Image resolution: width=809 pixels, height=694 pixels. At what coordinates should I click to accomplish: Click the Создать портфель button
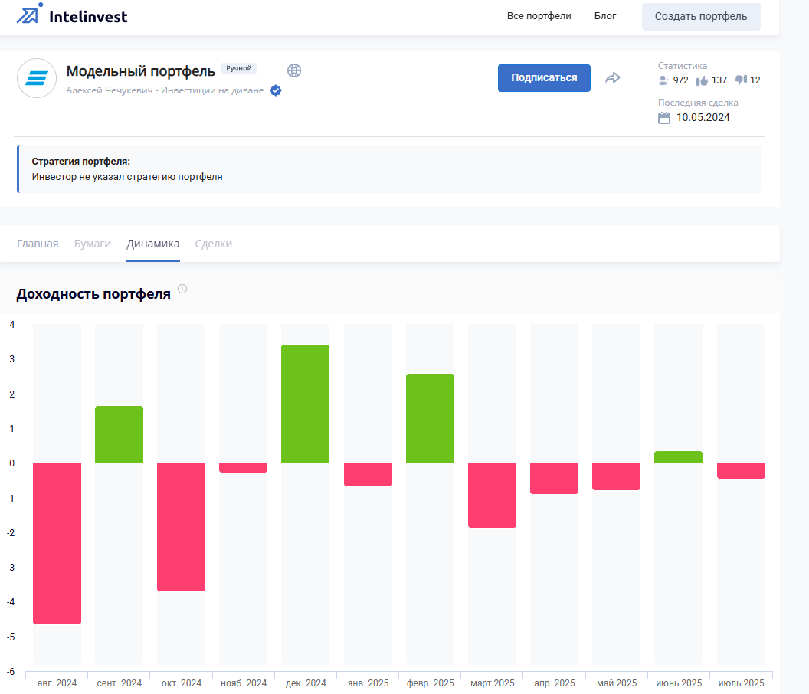tap(701, 17)
